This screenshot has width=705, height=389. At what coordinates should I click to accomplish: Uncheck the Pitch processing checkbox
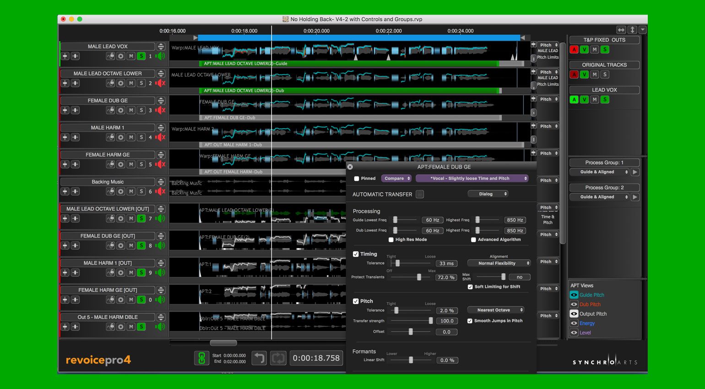click(356, 301)
